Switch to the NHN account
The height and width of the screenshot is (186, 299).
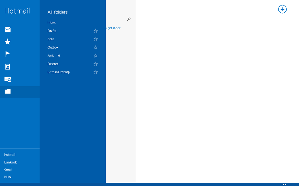pyautogui.click(x=7, y=177)
